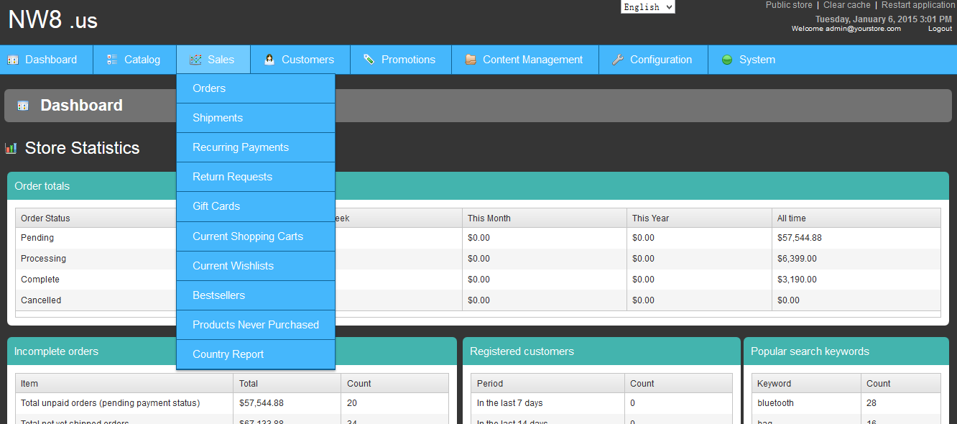Click the Configuration wrench icon
Image resolution: width=957 pixels, height=424 pixels.
tap(617, 60)
